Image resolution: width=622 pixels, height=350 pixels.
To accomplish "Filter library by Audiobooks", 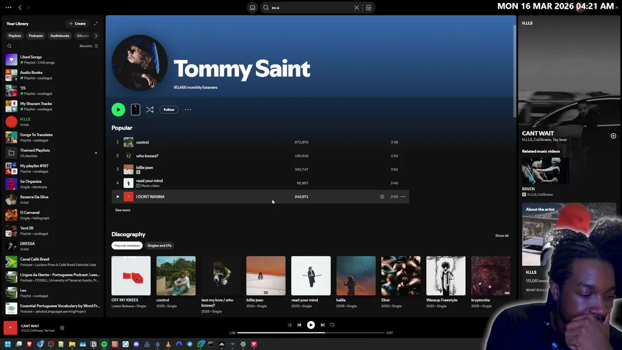I will (60, 35).
